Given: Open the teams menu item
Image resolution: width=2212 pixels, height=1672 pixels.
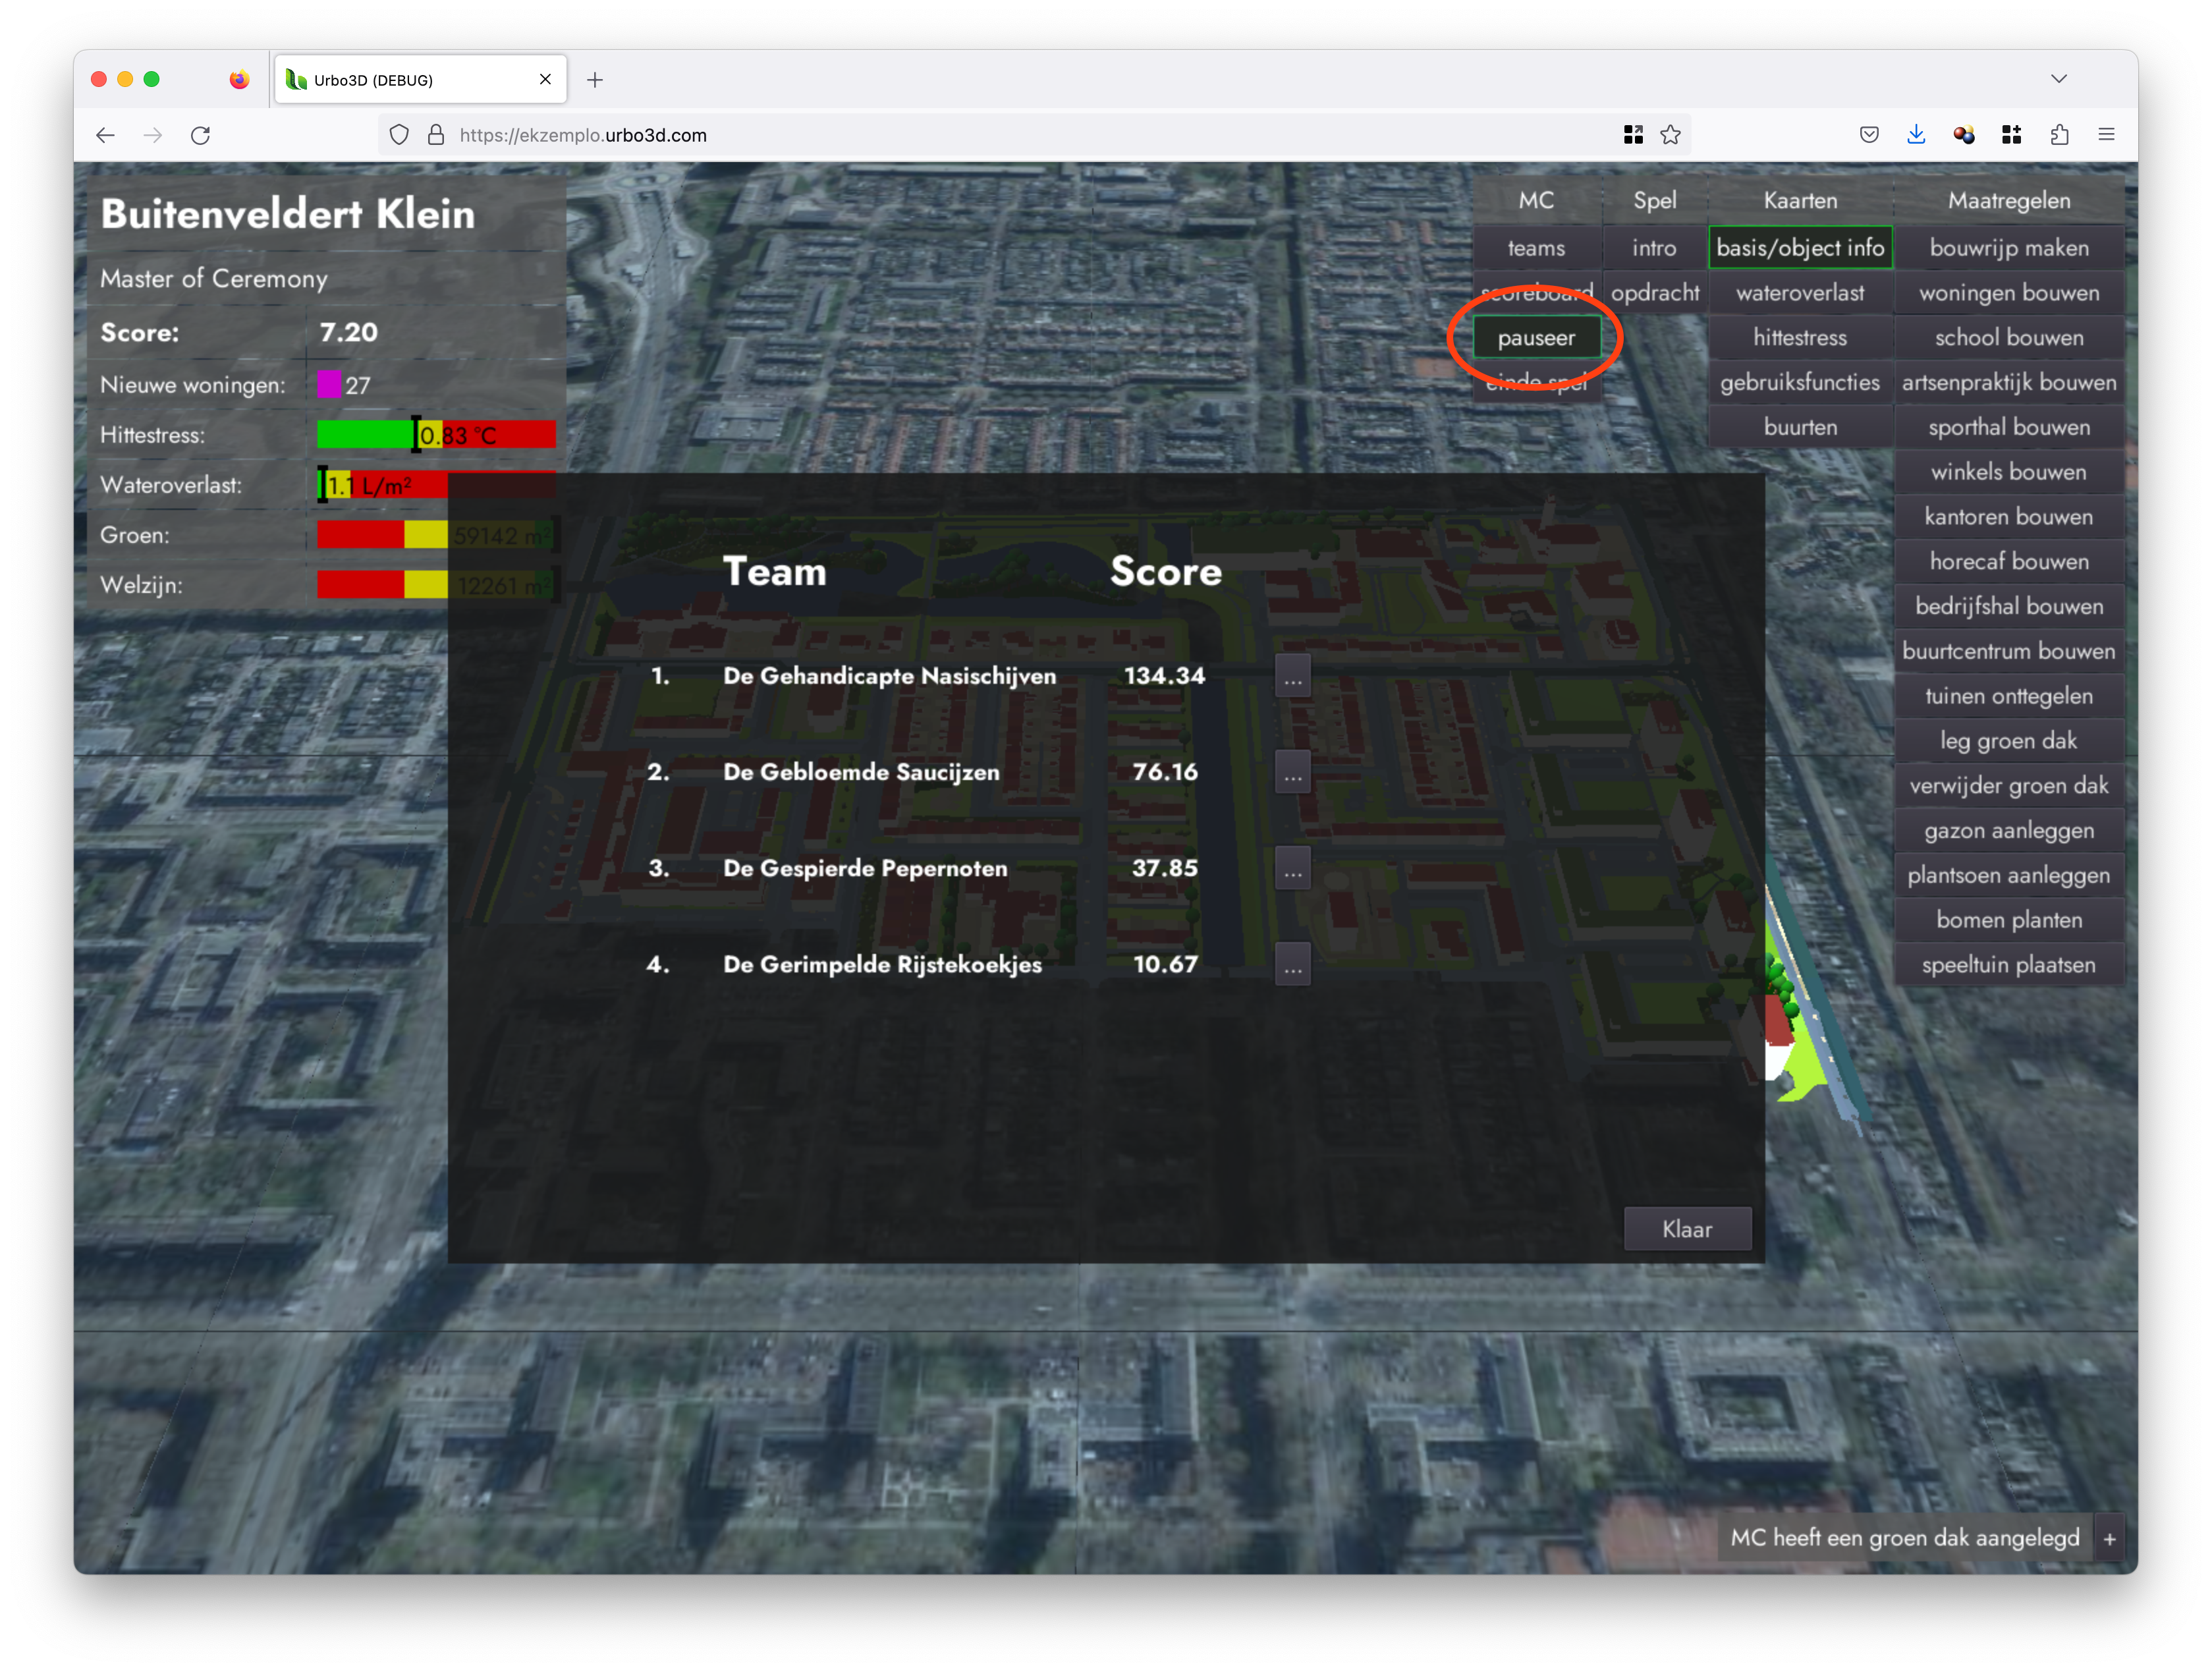Looking at the screenshot, I should pos(1536,248).
